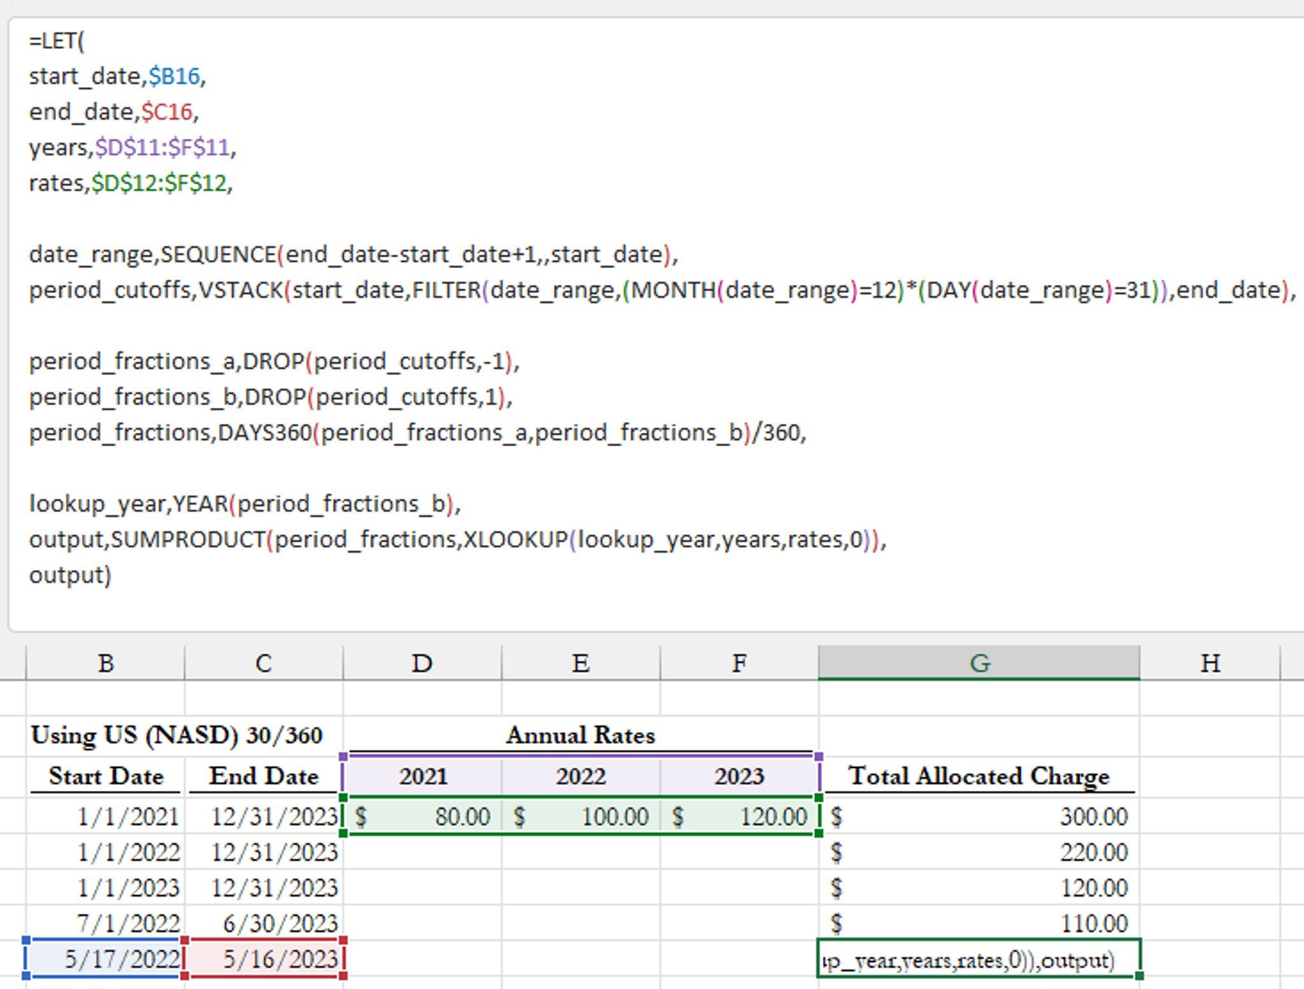Click the Total Allocated Charge header

(x=981, y=776)
